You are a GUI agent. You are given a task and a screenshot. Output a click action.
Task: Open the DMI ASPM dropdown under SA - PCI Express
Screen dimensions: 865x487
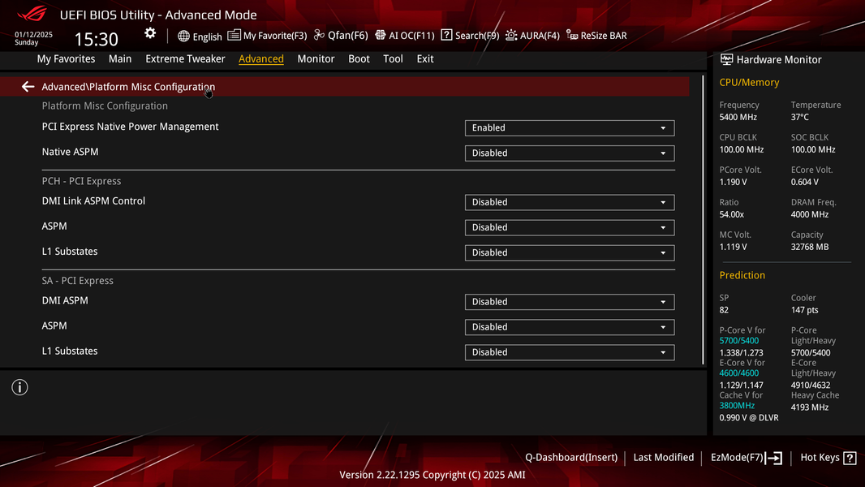tap(570, 302)
